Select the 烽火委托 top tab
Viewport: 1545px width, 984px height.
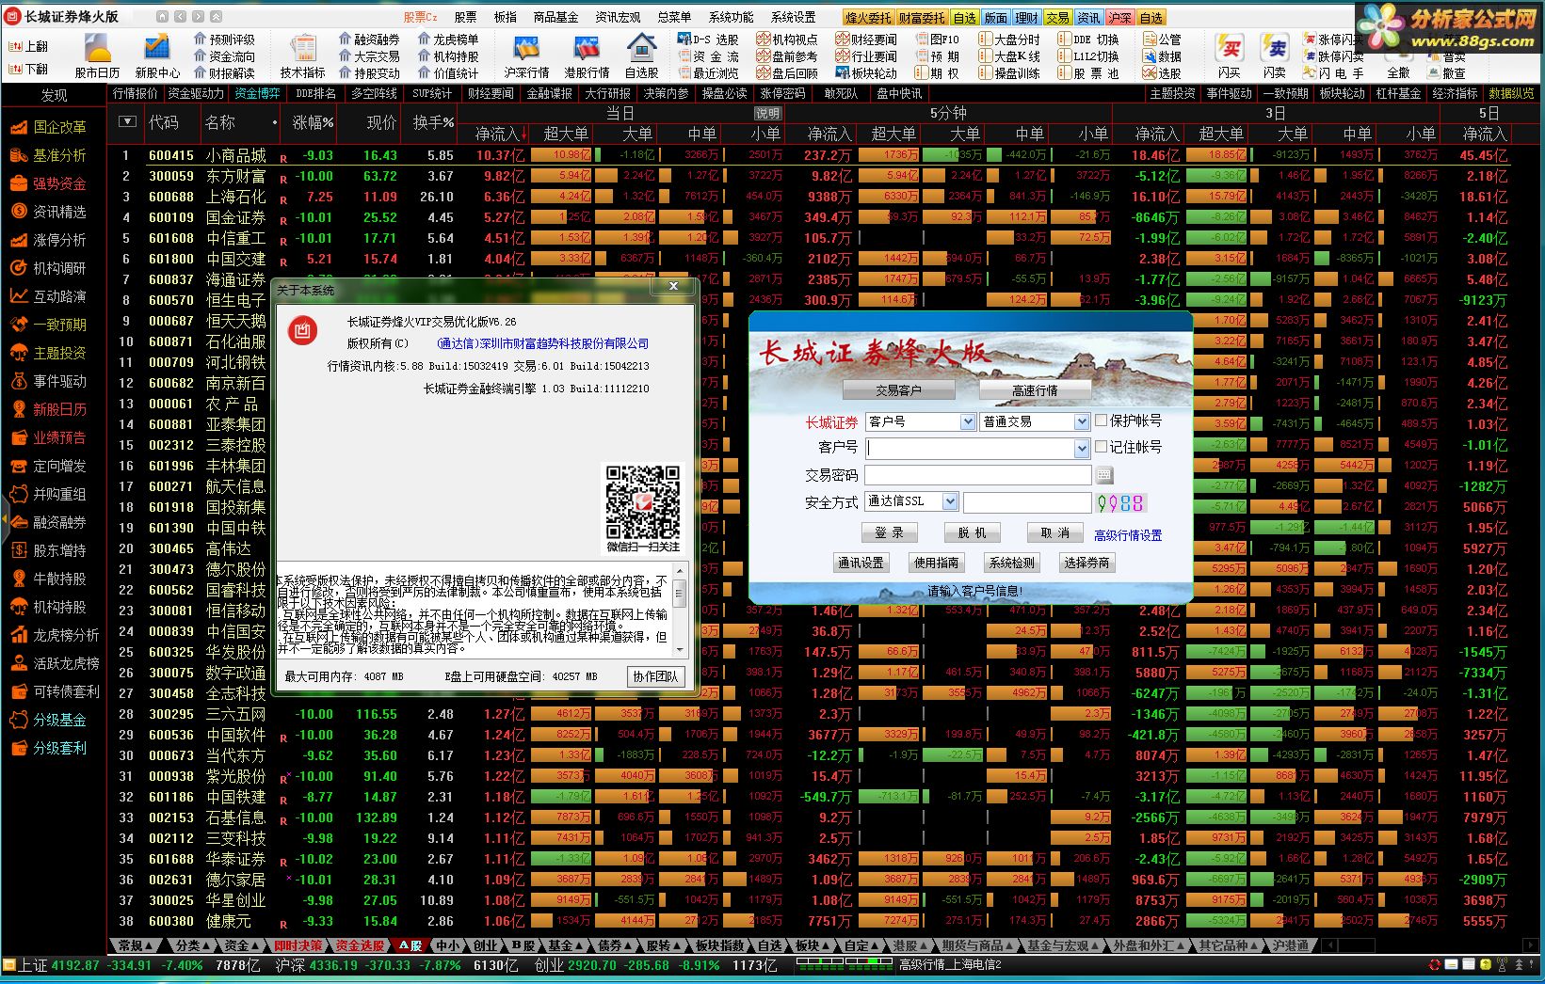point(868,17)
